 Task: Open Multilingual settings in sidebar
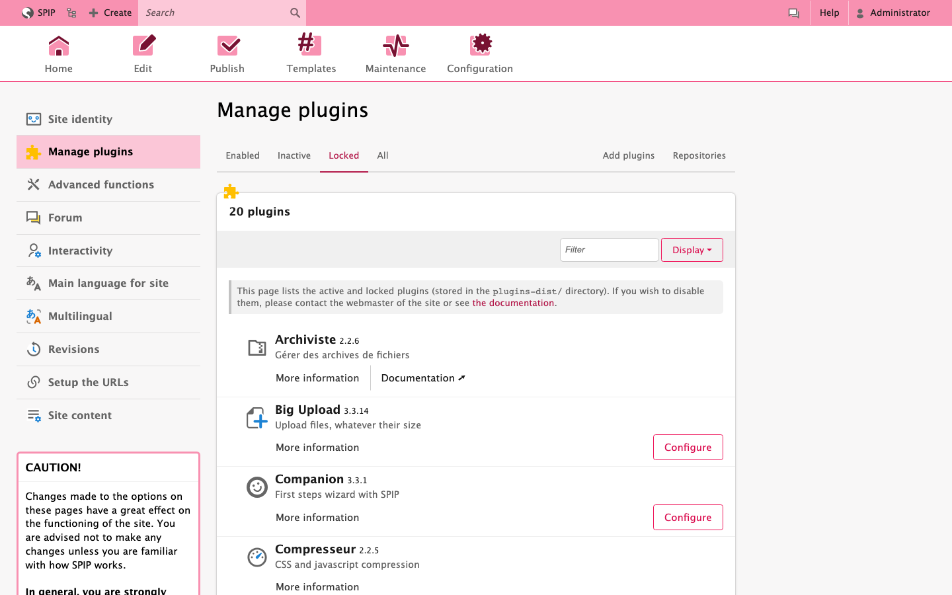108,317
